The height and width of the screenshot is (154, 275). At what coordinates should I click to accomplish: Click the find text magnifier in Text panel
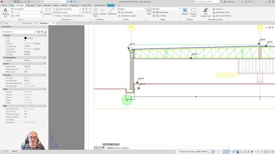coord(41,12)
